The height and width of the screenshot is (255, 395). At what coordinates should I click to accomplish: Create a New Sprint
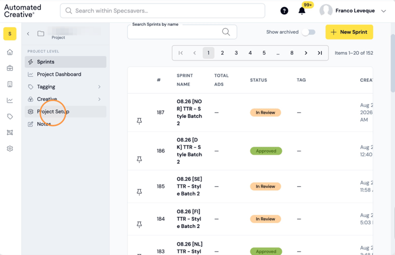click(x=349, y=32)
